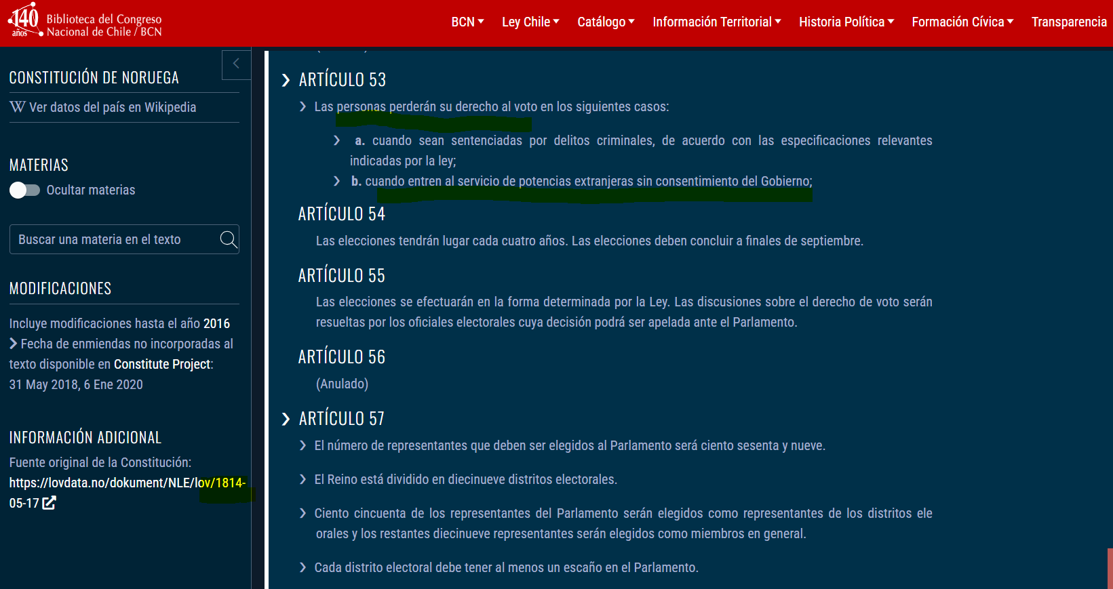Open the Historia Política menu

(846, 22)
